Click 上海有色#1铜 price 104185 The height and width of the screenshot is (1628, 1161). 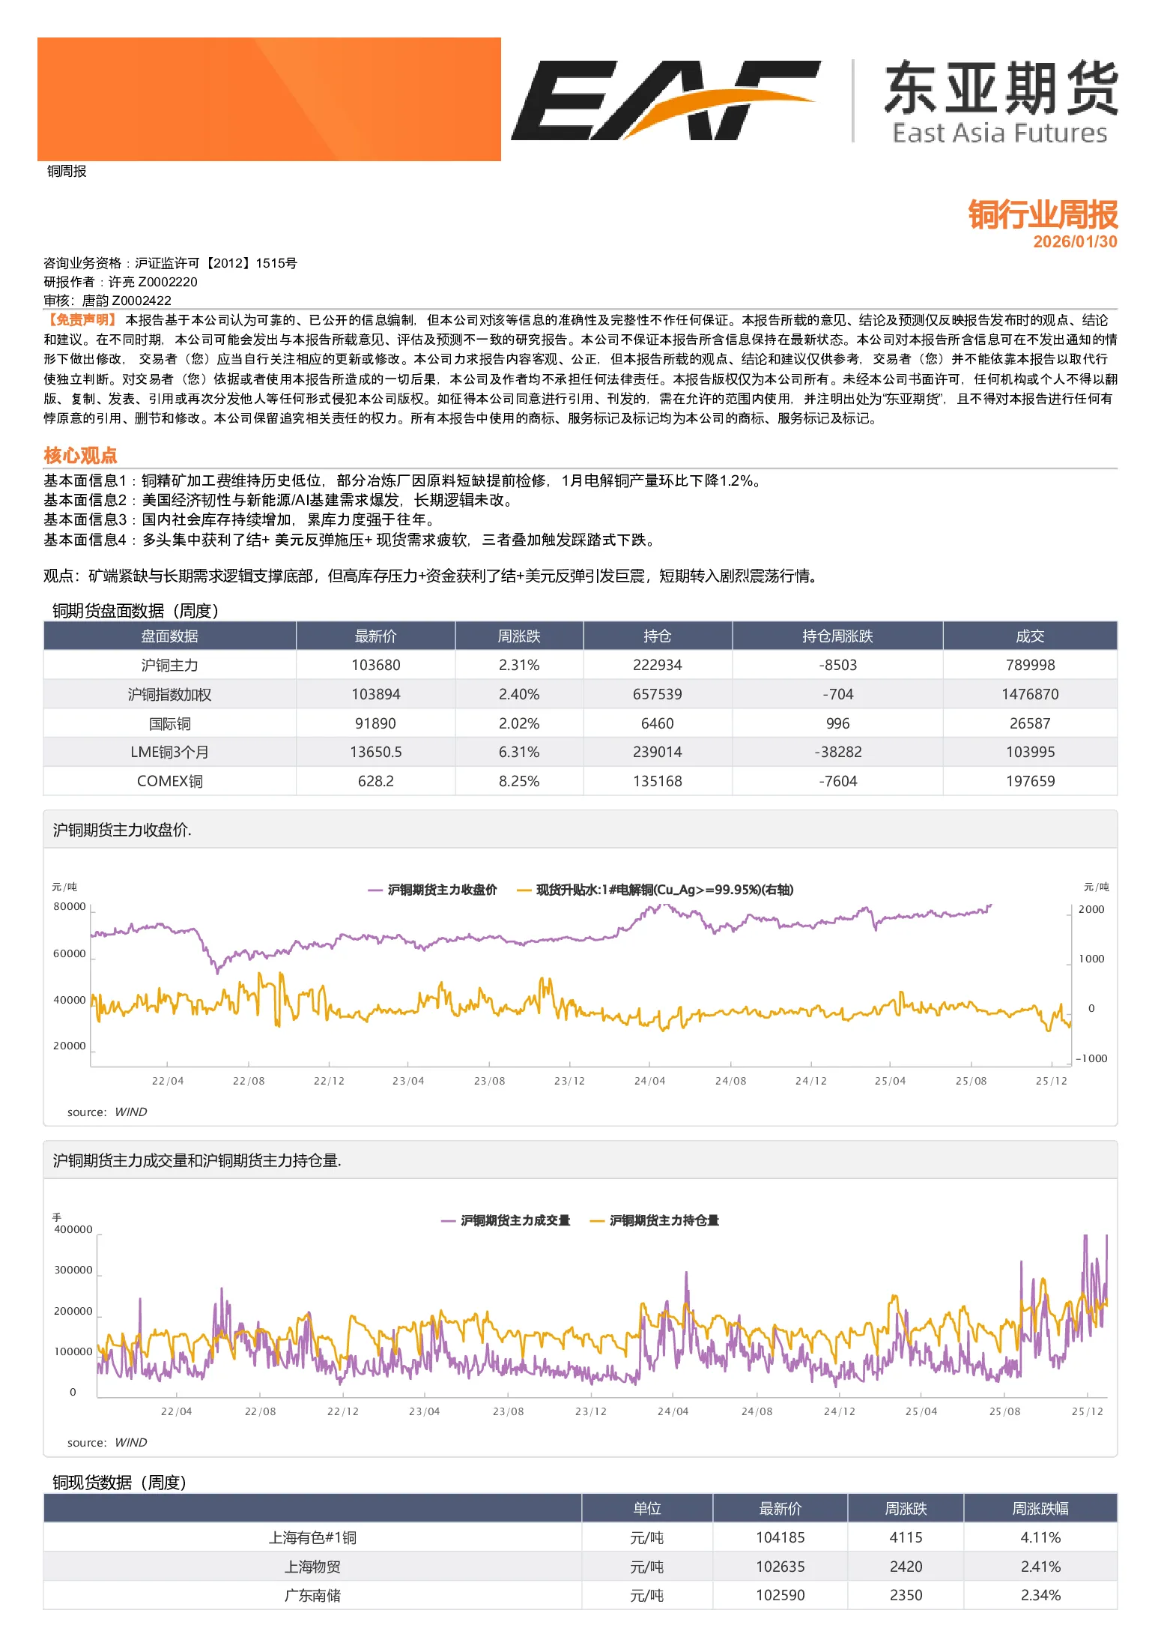click(780, 1537)
